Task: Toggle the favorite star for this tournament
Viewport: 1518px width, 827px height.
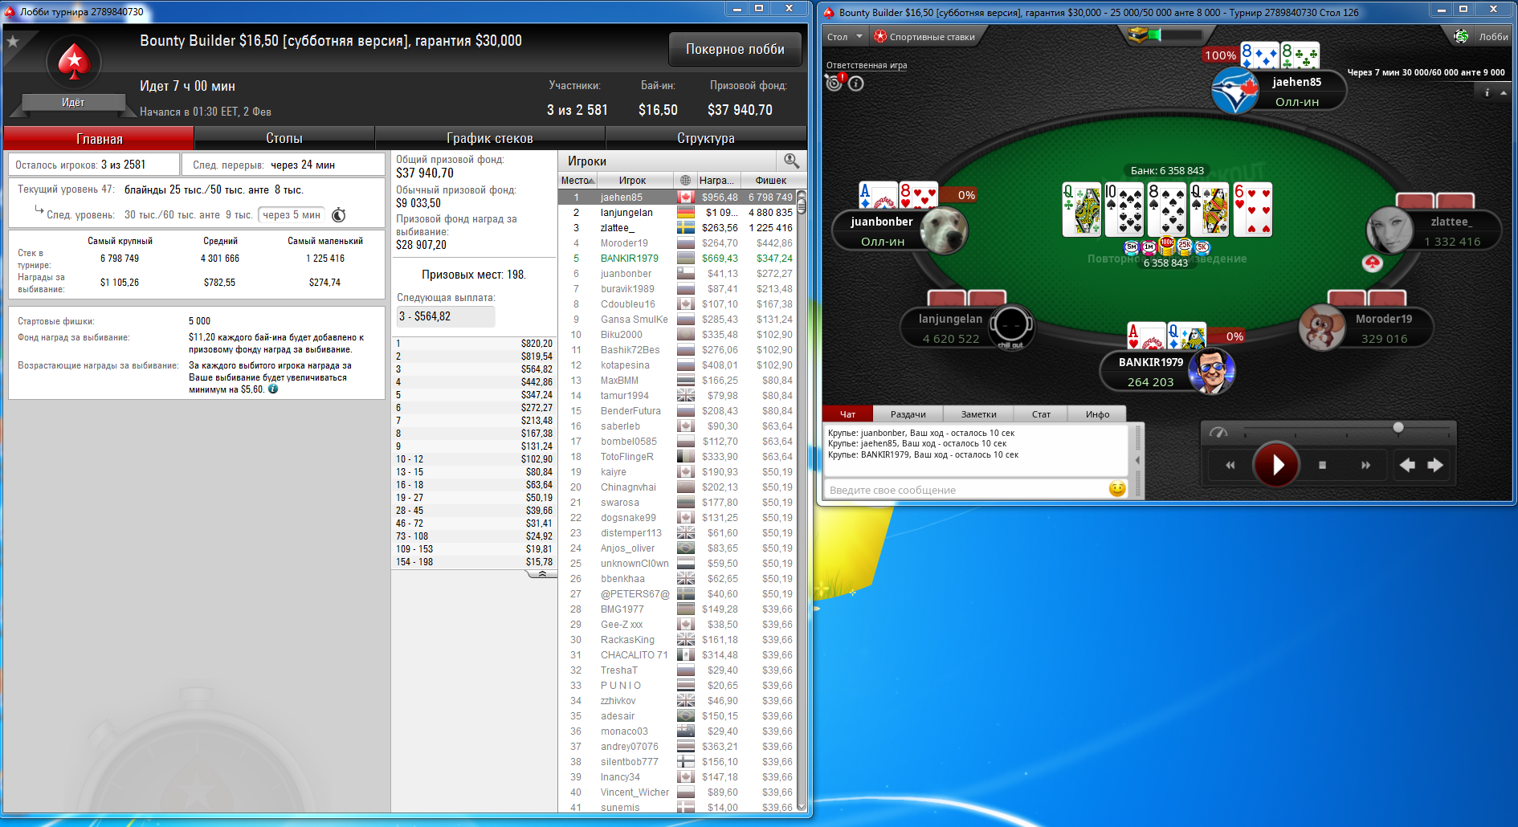Action: tap(13, 41)
